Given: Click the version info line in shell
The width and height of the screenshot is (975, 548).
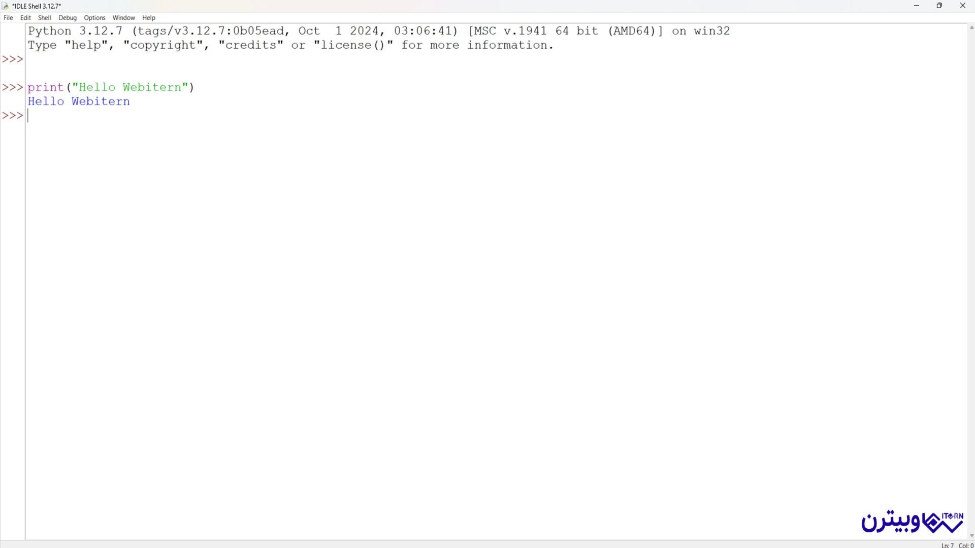Looking at the screenshot, I should (378, 30).
